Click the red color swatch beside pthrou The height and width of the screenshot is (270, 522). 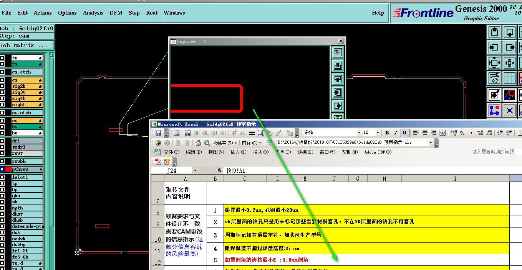pos(8,169)
